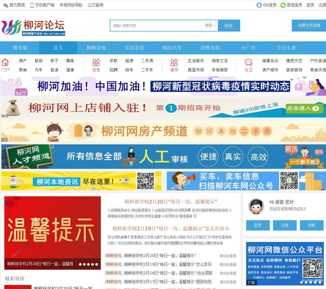Screen dimensions: 326x289
Task: Click the sidebar 发帖 button
Action: coord(312,225)
